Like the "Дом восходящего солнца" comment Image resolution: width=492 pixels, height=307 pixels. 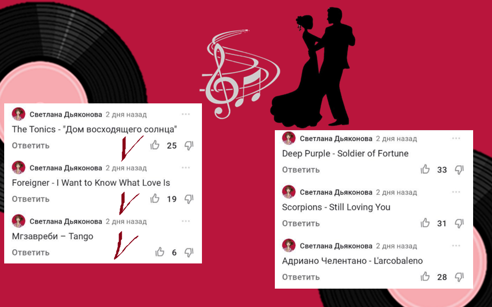coord(155,145)
